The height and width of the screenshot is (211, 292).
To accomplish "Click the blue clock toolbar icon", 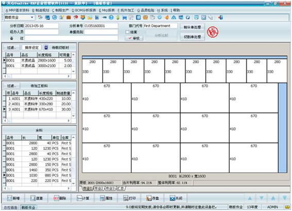I will click(x=55, y=17).
